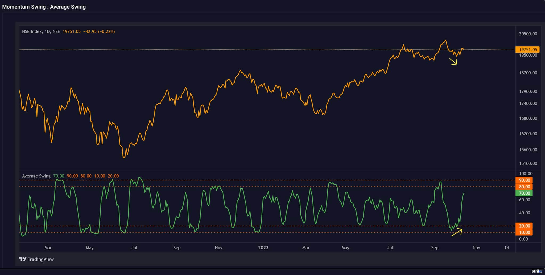The width and height of the screenshot is (545, 275).
Task: Click the green 70.00 value tag
Action: coord(524,193)
